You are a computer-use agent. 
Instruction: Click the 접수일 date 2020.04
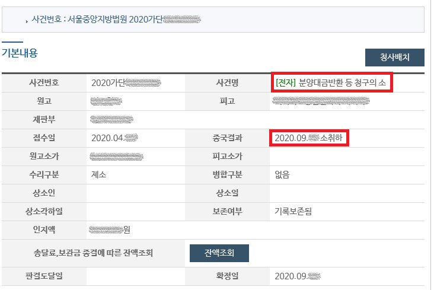114,138
